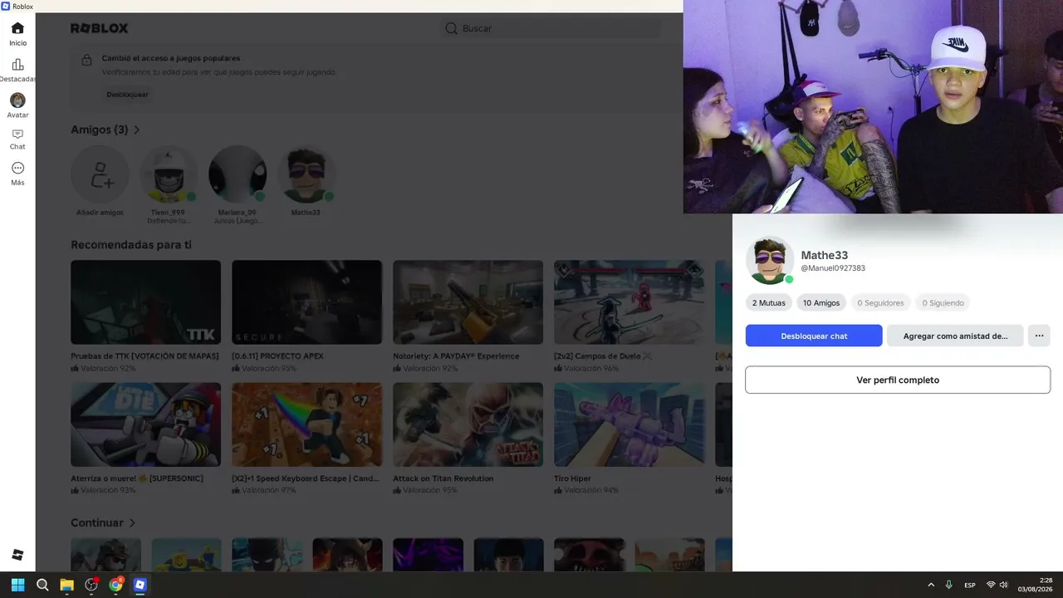Viewport: 1063px width, 598px height.
Task: Open [2v2] Campos de Duelo thumbnail
Action: (x=629, y=302)
